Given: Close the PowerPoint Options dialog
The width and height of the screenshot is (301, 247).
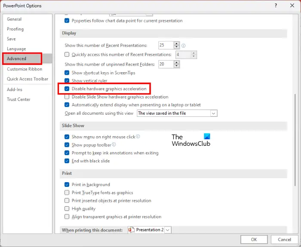Looking at the screenshot, I should coord(292,6).
